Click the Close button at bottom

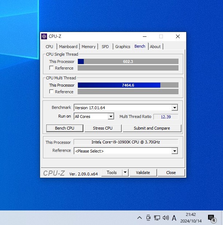(171, 173)
